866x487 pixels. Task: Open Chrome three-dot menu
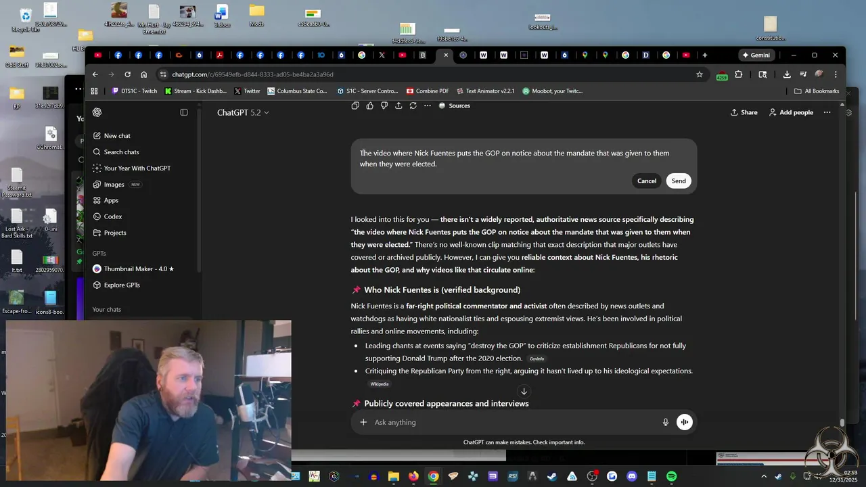tap(836, 74)
